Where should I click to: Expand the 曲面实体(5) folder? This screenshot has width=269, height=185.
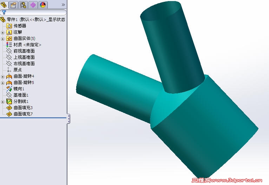click(x=2, y=39)
